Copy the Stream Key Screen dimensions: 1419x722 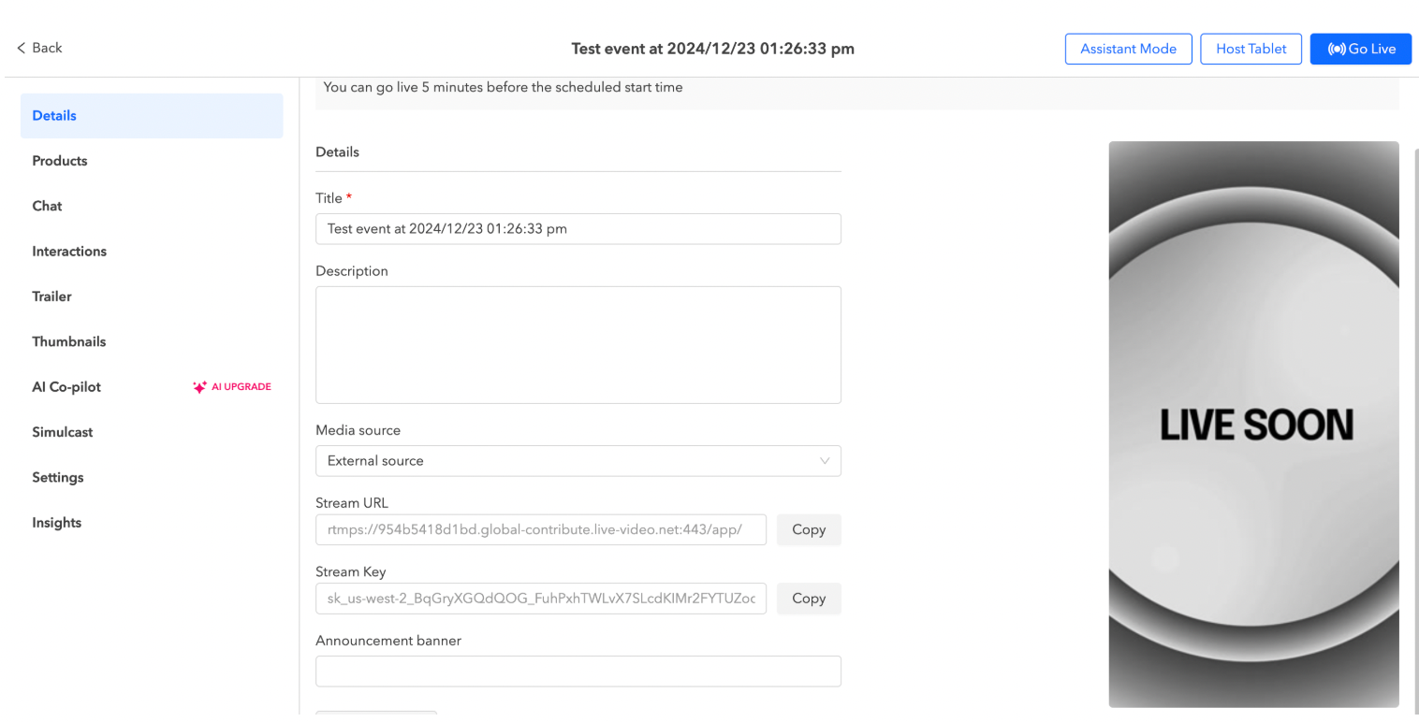tap(808, 598)
